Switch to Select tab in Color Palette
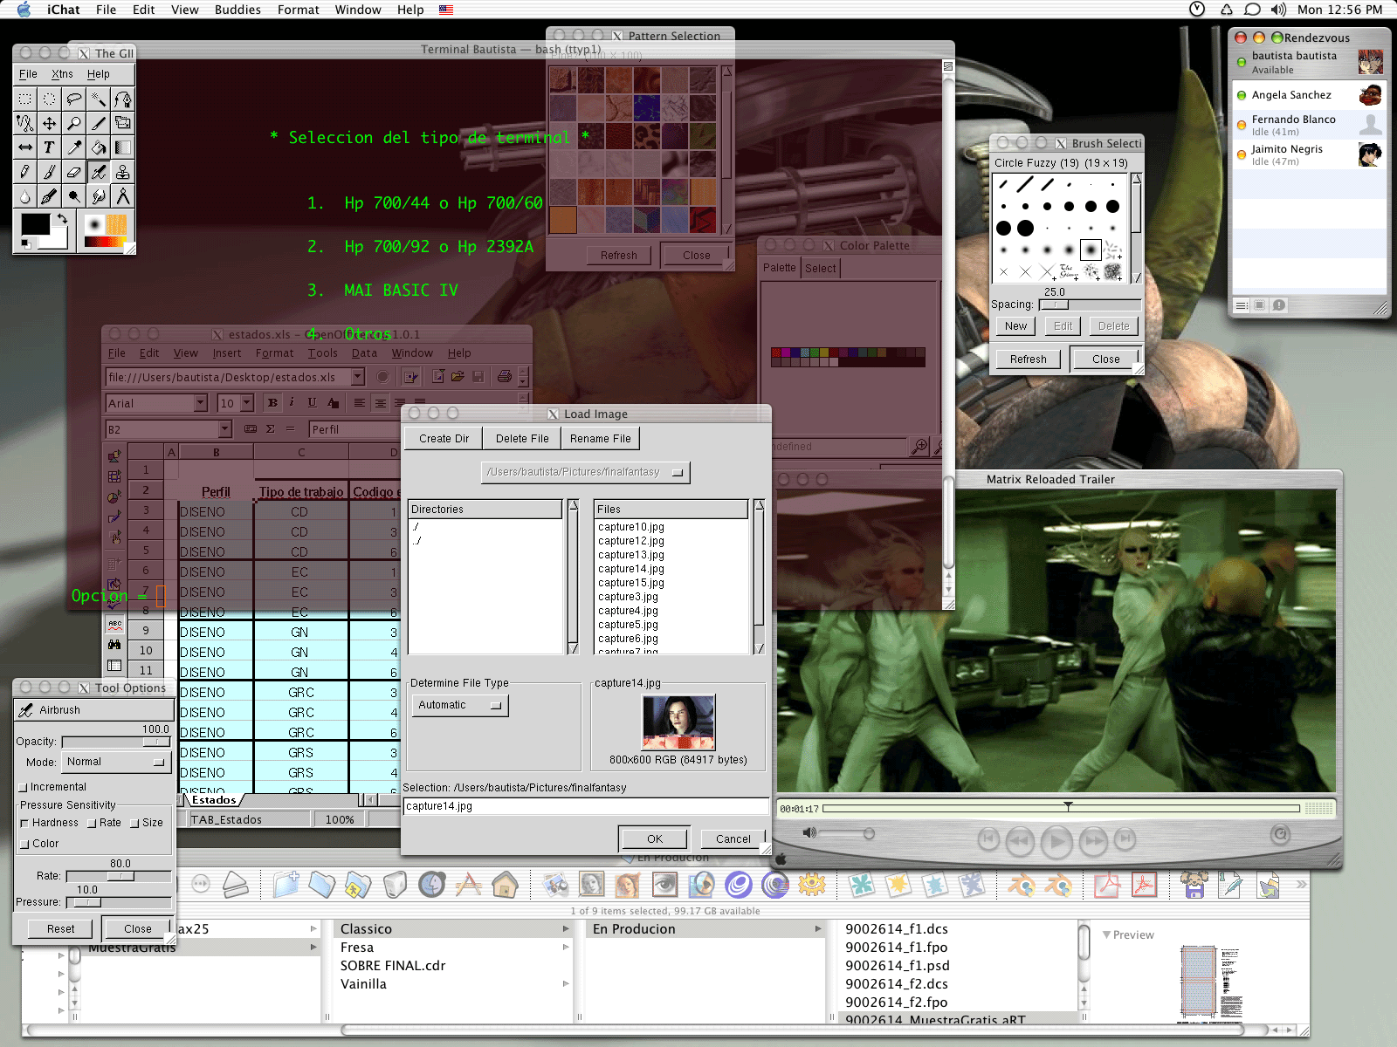The image size is (1397, 1047). point(821,268)
